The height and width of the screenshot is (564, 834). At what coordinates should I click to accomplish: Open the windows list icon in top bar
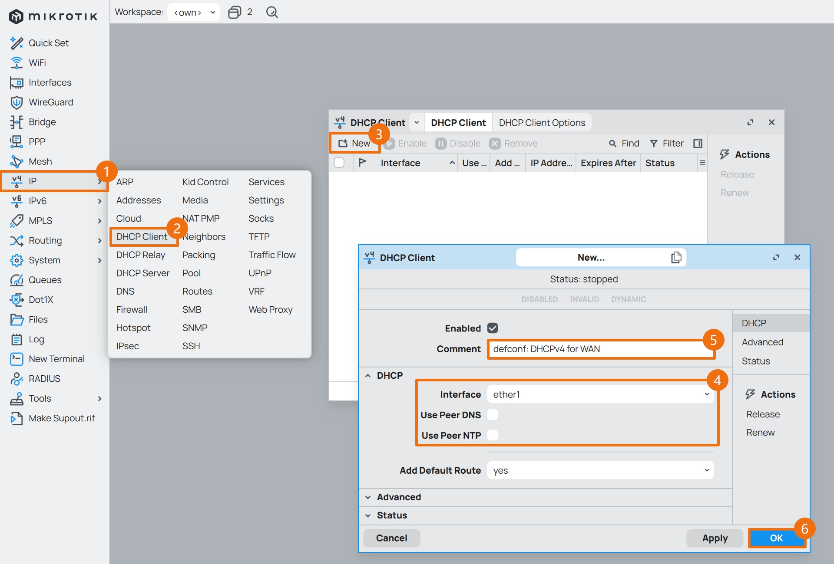coord(235,12)
